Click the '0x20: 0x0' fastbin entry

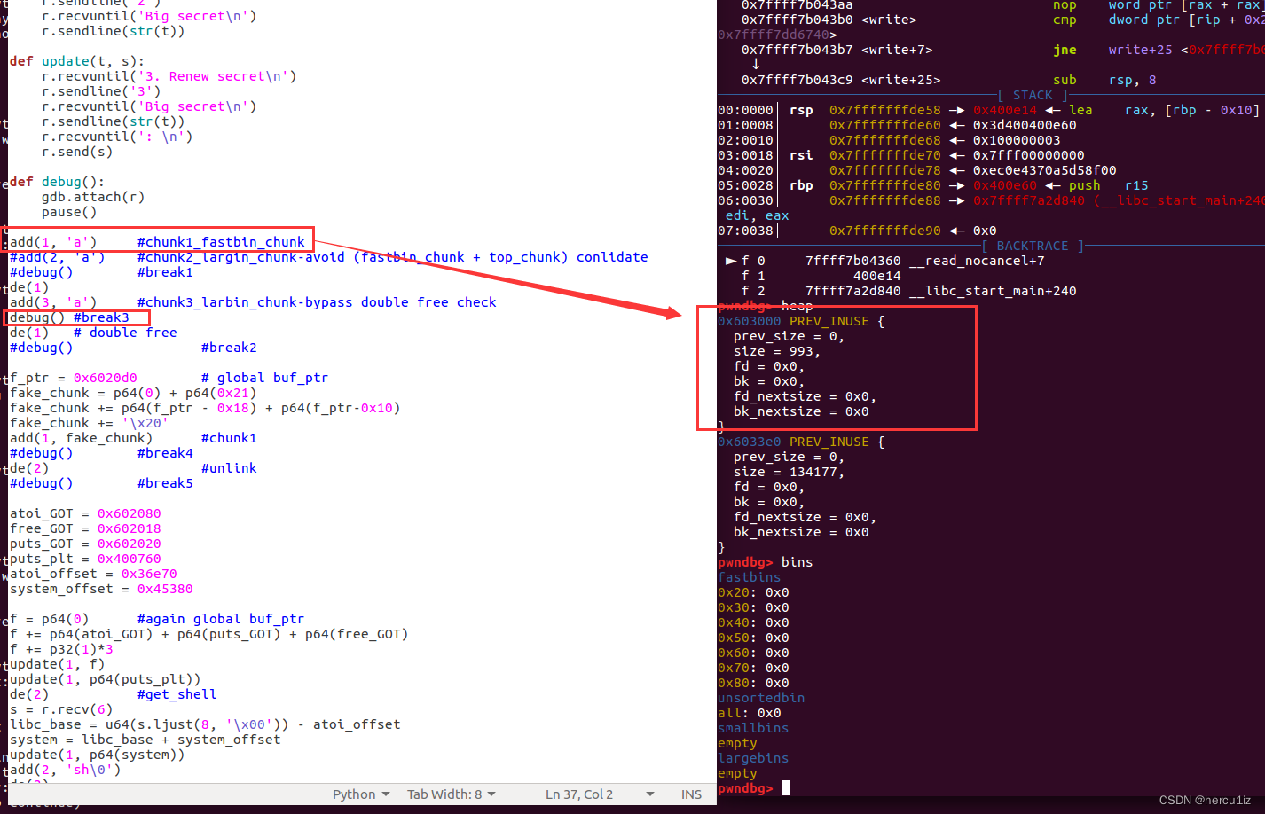[x=753, y=592]
